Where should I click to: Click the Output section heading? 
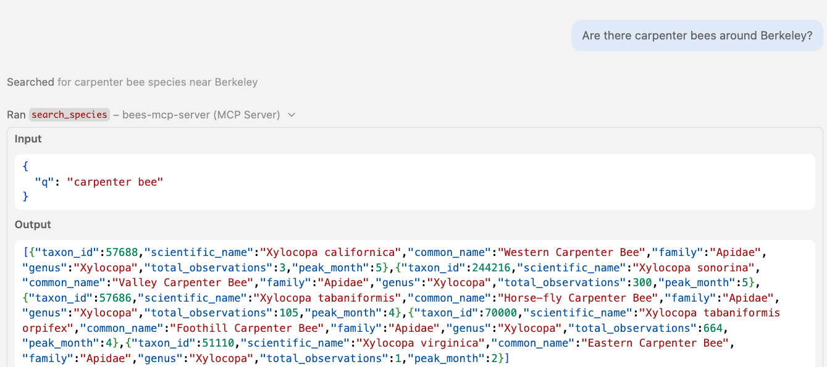click(x=33, y=225)
